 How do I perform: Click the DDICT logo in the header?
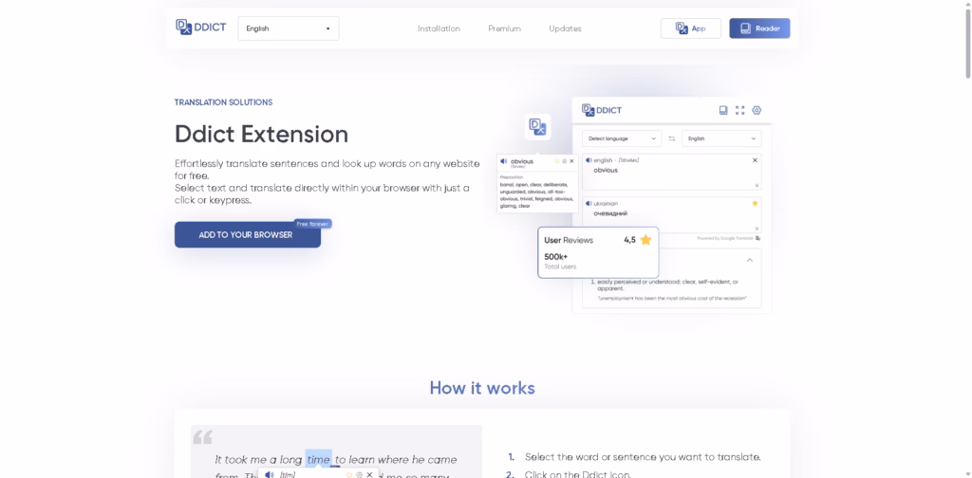click(x=201, y=28)
